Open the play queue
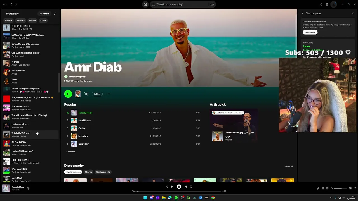 click(x=322, y=188)
